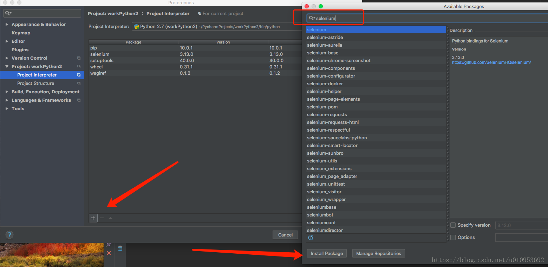Select seleniumbase package in list
This screenshot has width=548, height=267.
(x=376, y=207)
